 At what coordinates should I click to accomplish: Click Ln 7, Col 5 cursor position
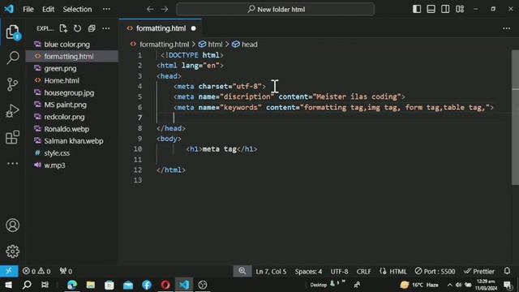pyautogui.click(x=271, y=272)
